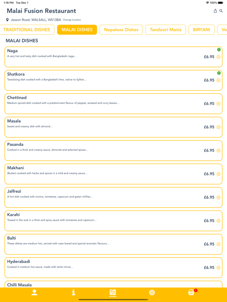
Task: Click the Change location link
Action: (x=72, y=20)
